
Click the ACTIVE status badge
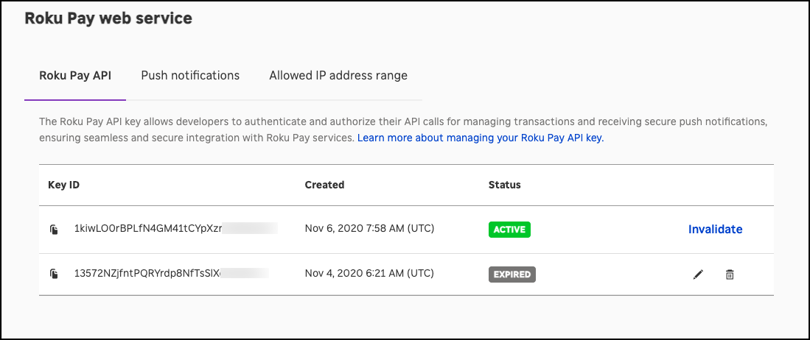tap(509, 229)
